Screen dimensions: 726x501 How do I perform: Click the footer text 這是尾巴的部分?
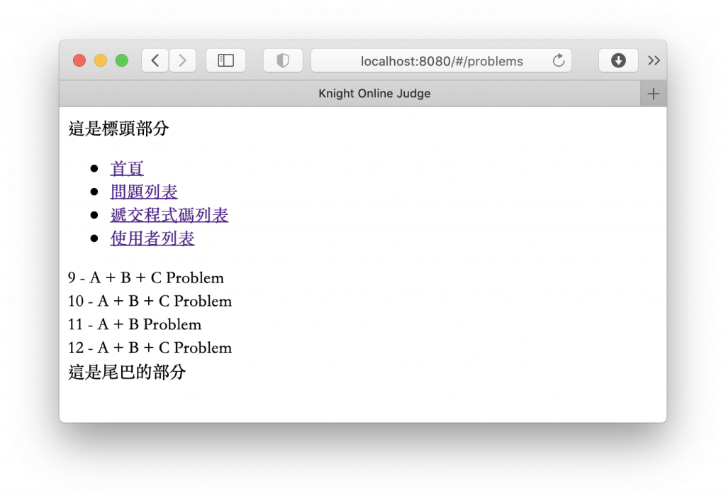tap(127, 372)
